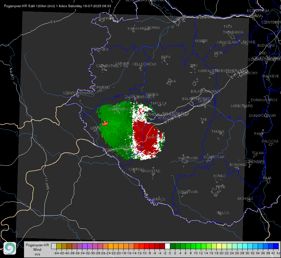Click the PÁPA city label

166,57
